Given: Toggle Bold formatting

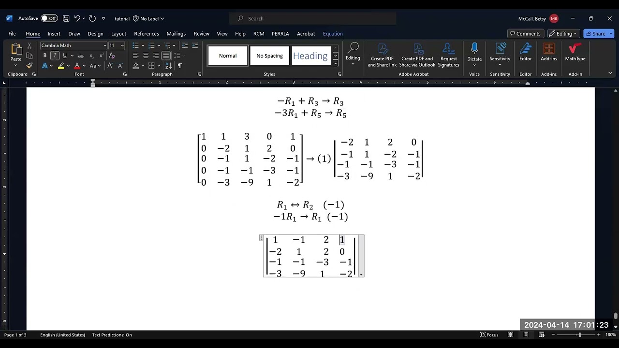Looking at the screenshot, I should click(45, 56).
